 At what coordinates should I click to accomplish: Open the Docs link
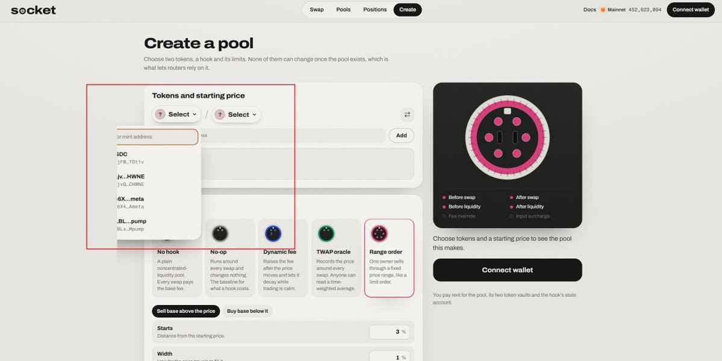590,10
